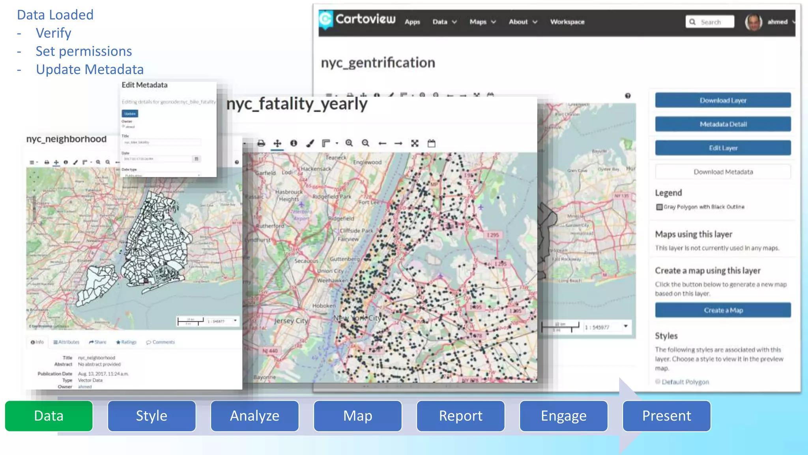Select the brush tool in nyc_neighborhood toolbar
Image resolution: width=808 pixels, height=455 pixels.
[x=75, y=162]
